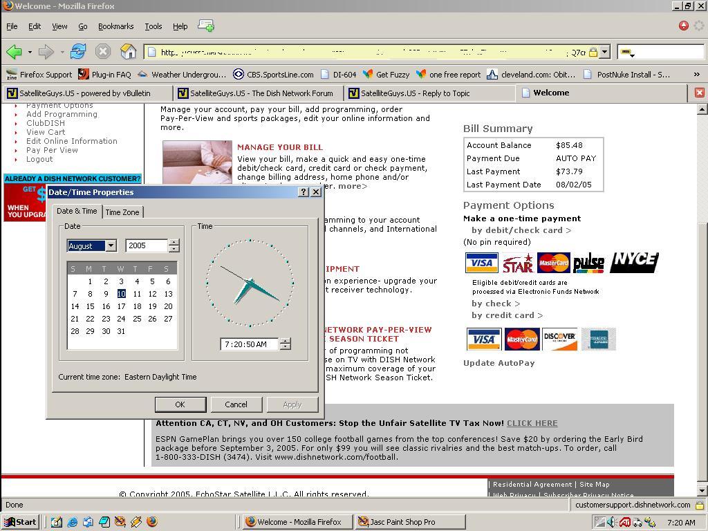This screenshot has width=708, height=531.
Task: Go to the Home page icon
Action: pyautogui.click(x=128, y=51)
